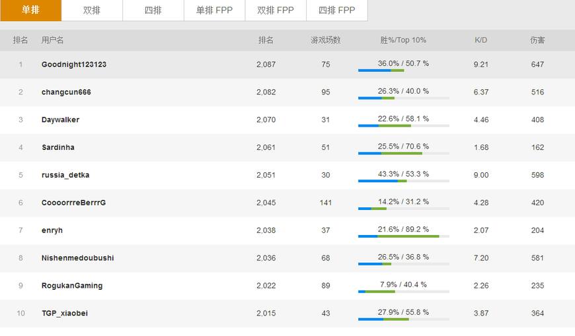Open player Goodnight123123 profile

74,65
